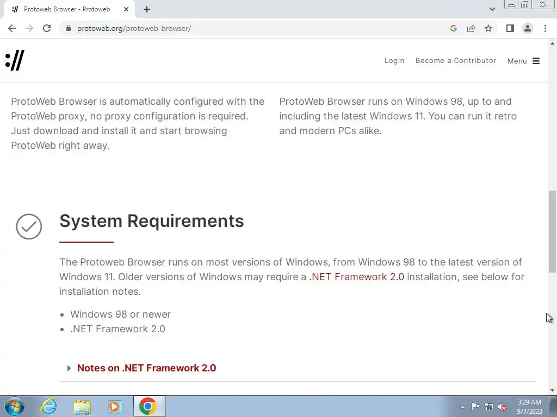
Task: Click the vertical scrollbar thumb
Action: [x=552, y=231]
